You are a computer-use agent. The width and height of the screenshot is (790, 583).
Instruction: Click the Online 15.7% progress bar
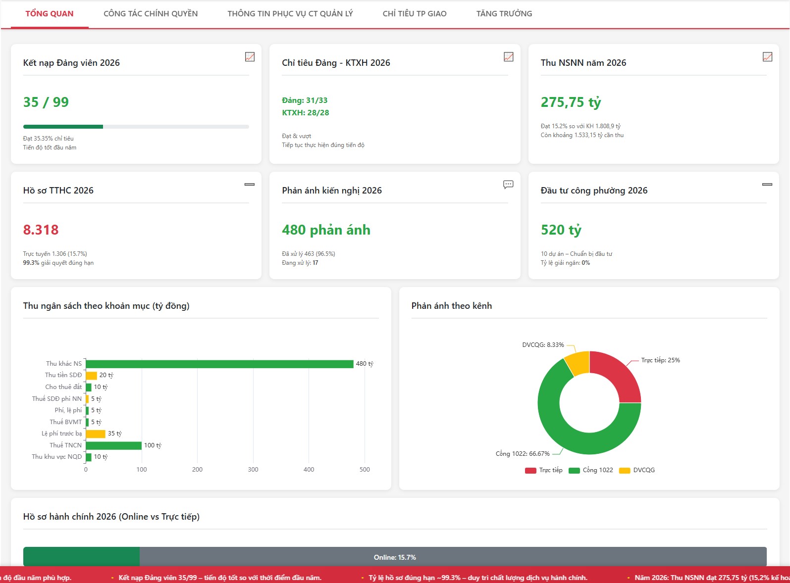(395, 557)
